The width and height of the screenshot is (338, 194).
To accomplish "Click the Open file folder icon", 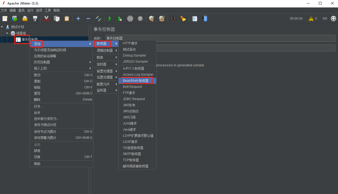I will pos(25,19).
